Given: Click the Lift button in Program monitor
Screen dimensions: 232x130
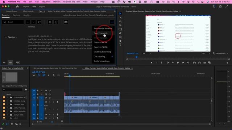Looking at the screenshot, I should click(194, 62).
